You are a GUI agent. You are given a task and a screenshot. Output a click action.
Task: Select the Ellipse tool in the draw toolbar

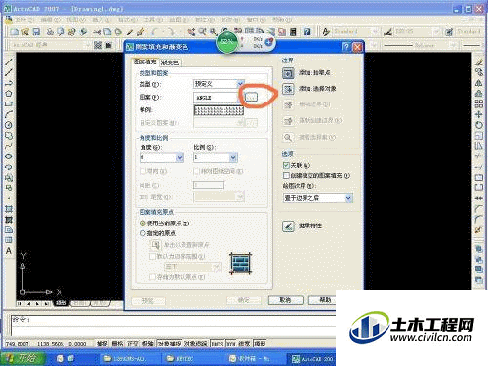pyautogui.click(x=9, y=156)
